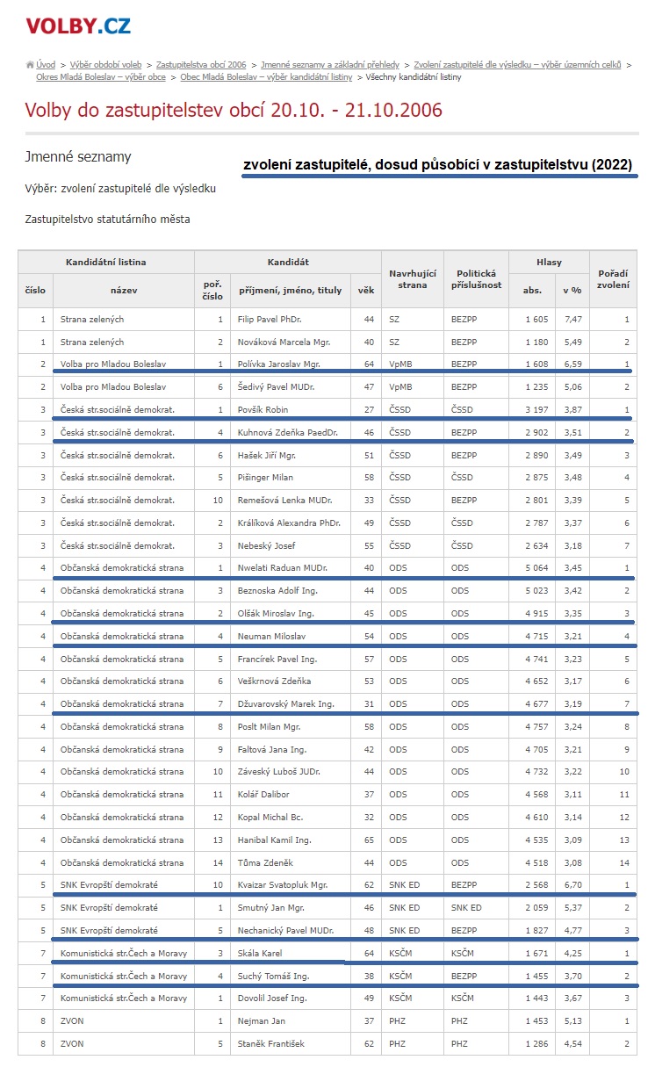Click the Pořadí zvolení column header

pos(613,278)
